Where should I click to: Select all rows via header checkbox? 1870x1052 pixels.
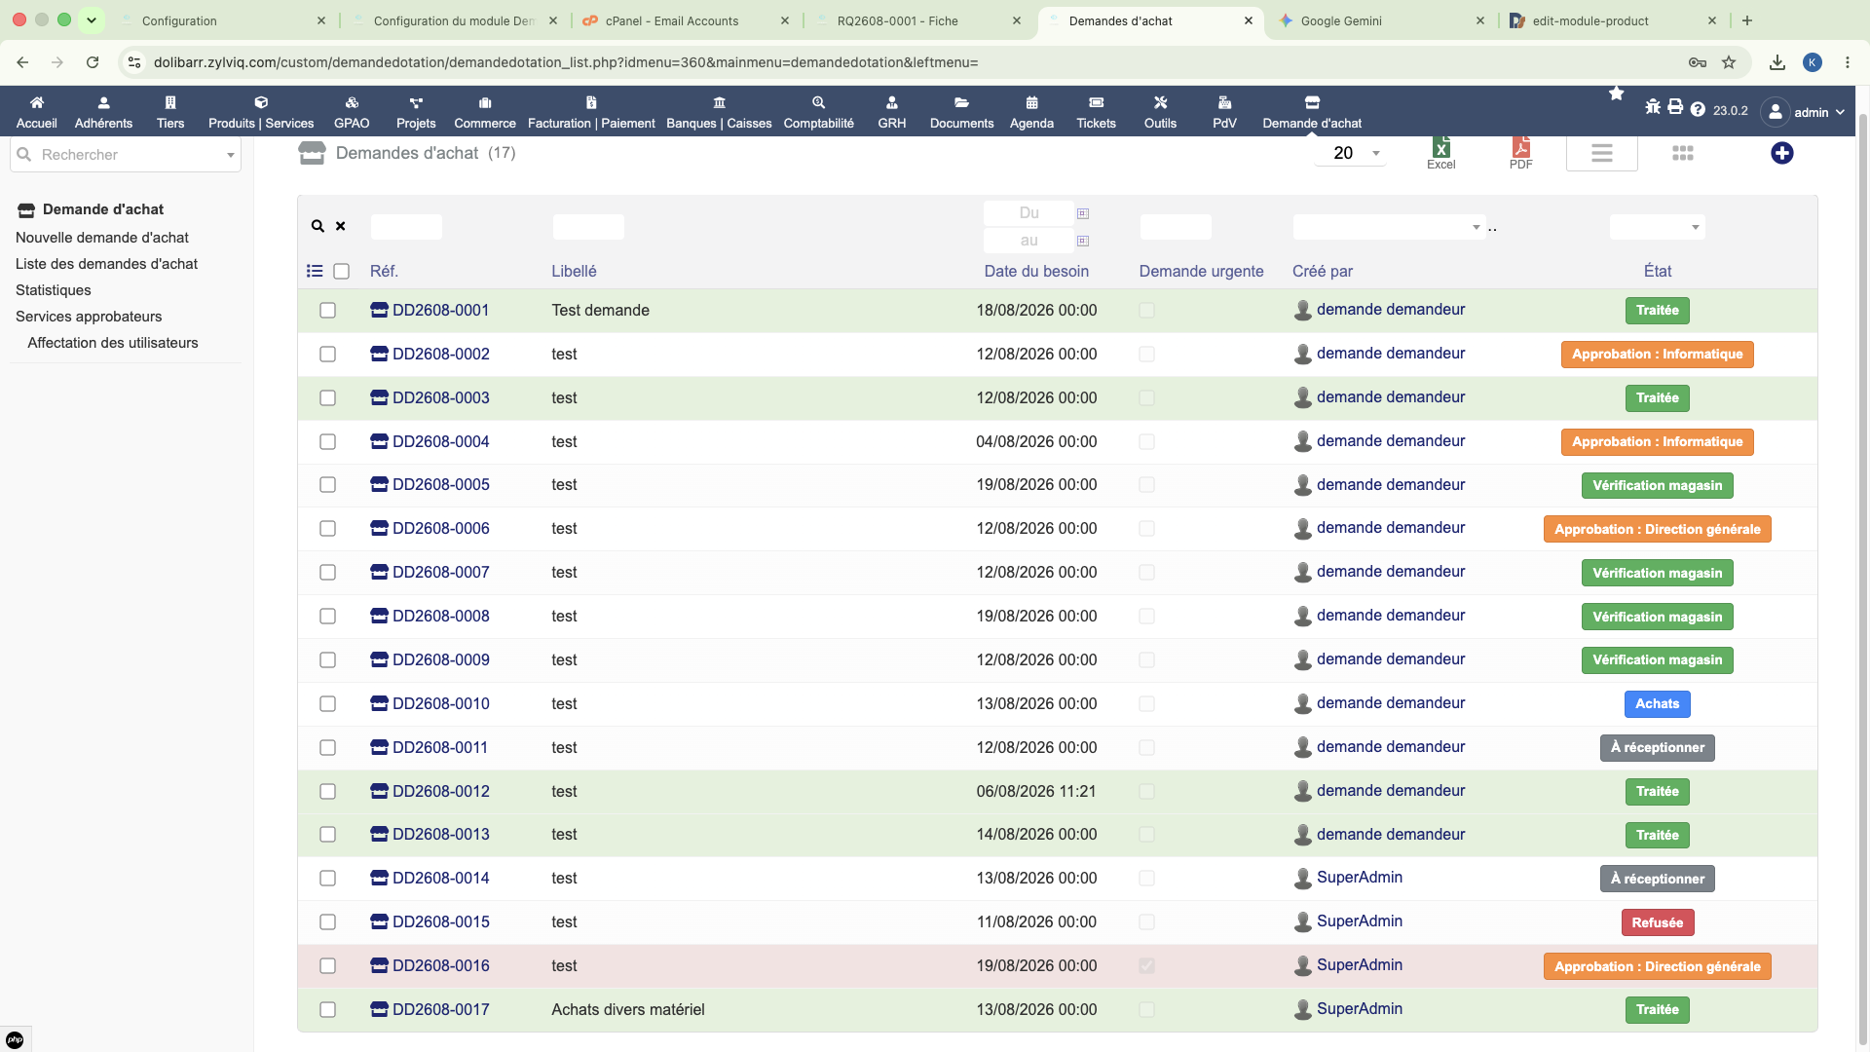tap(341, 272)
